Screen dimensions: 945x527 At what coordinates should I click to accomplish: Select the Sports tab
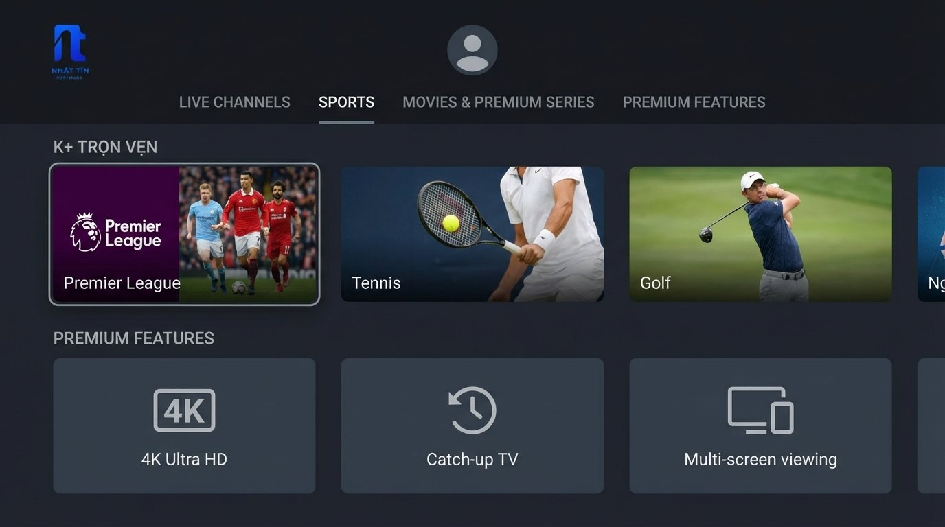[346, 102]
